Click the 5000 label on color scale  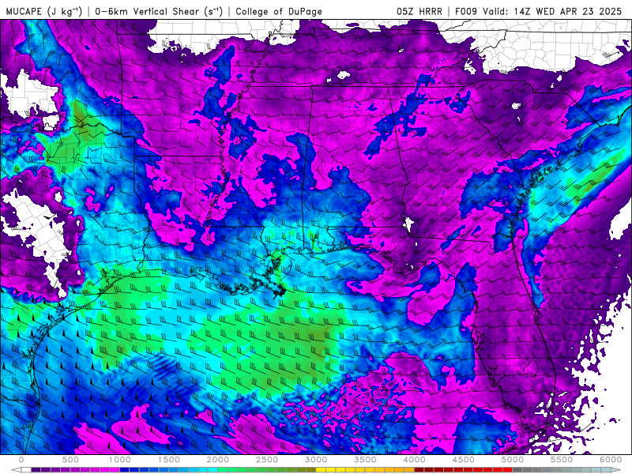coord(513,460)
